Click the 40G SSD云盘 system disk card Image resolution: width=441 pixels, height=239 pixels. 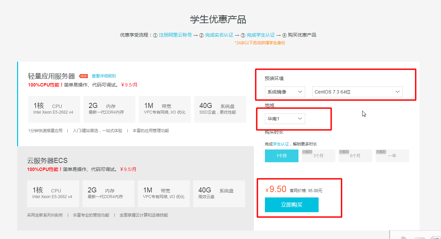pyautogui.click(x=220, y=109)
